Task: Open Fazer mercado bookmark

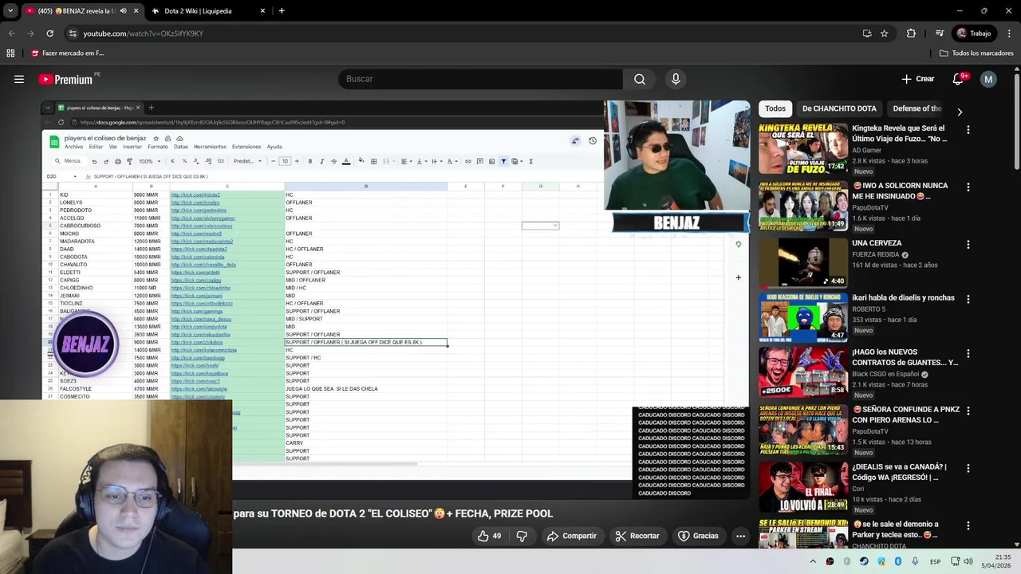Action: tap(67, 53)
